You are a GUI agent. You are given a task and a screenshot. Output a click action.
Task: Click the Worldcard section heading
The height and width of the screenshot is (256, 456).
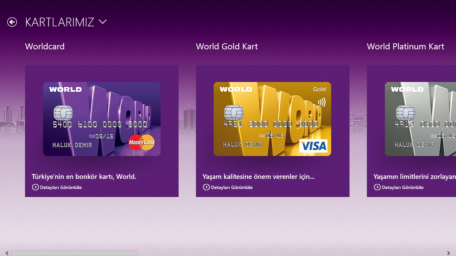tap(45, 46)
